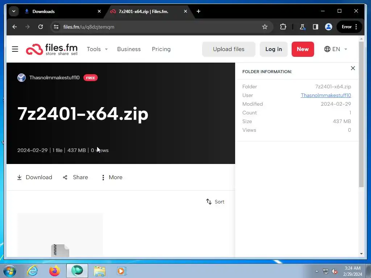Close the Files.fm tab
This screenshot has height=278, width=371.
click(x=185, y=11)
